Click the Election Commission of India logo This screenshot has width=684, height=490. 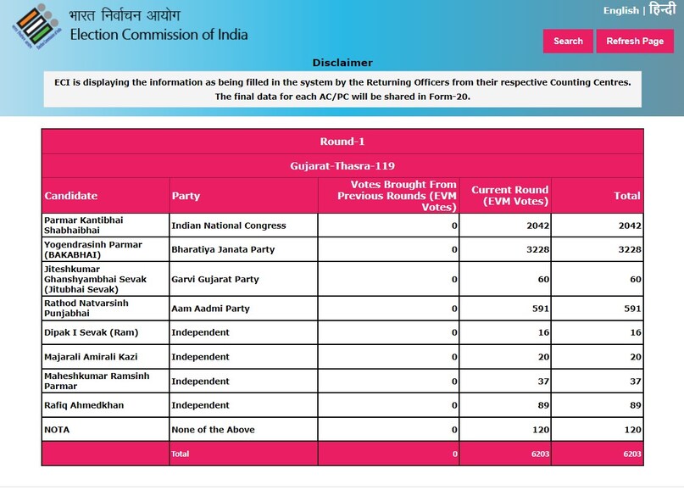coord(36,26)
